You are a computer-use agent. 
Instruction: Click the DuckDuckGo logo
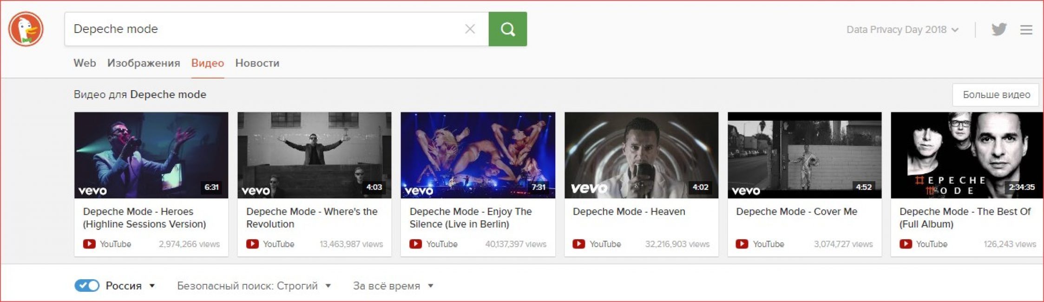point(26,29)
